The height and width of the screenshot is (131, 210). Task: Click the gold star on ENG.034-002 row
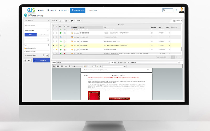coord(57,50)
